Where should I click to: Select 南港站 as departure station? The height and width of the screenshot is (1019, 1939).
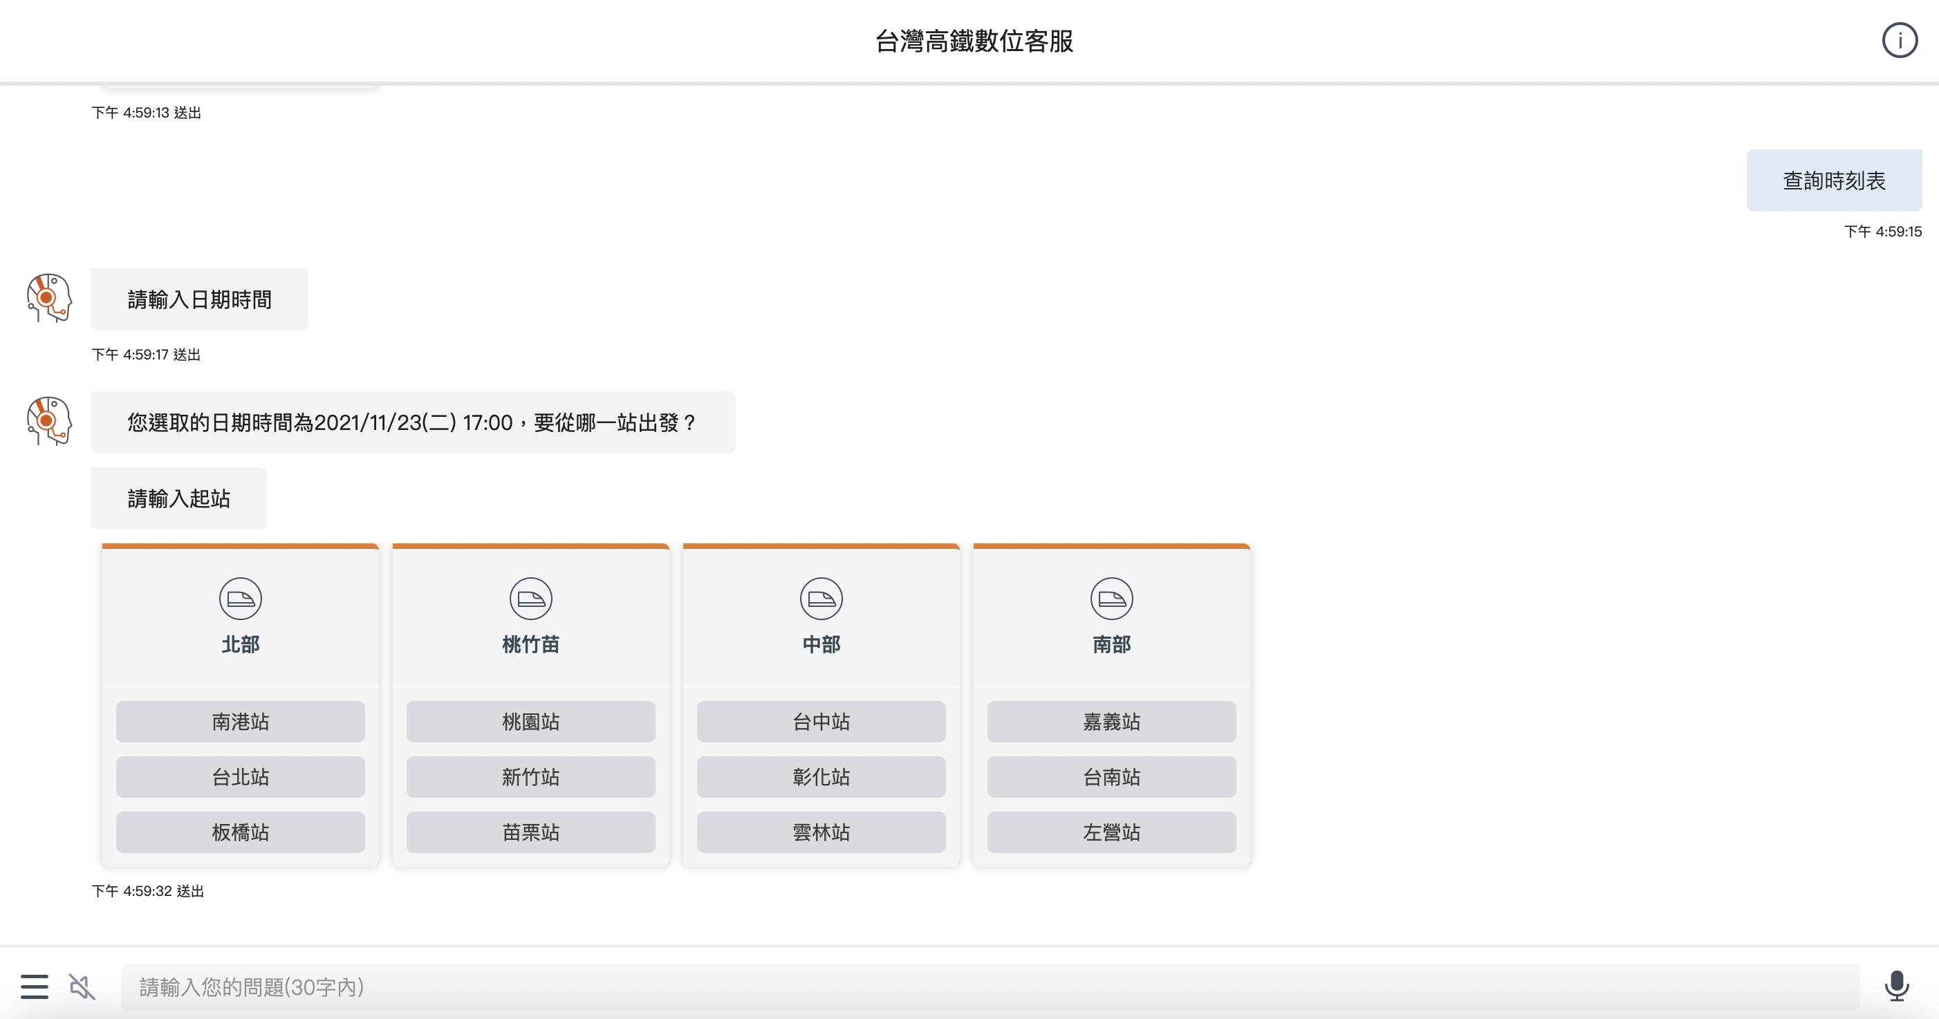click(x=240, y=722)
